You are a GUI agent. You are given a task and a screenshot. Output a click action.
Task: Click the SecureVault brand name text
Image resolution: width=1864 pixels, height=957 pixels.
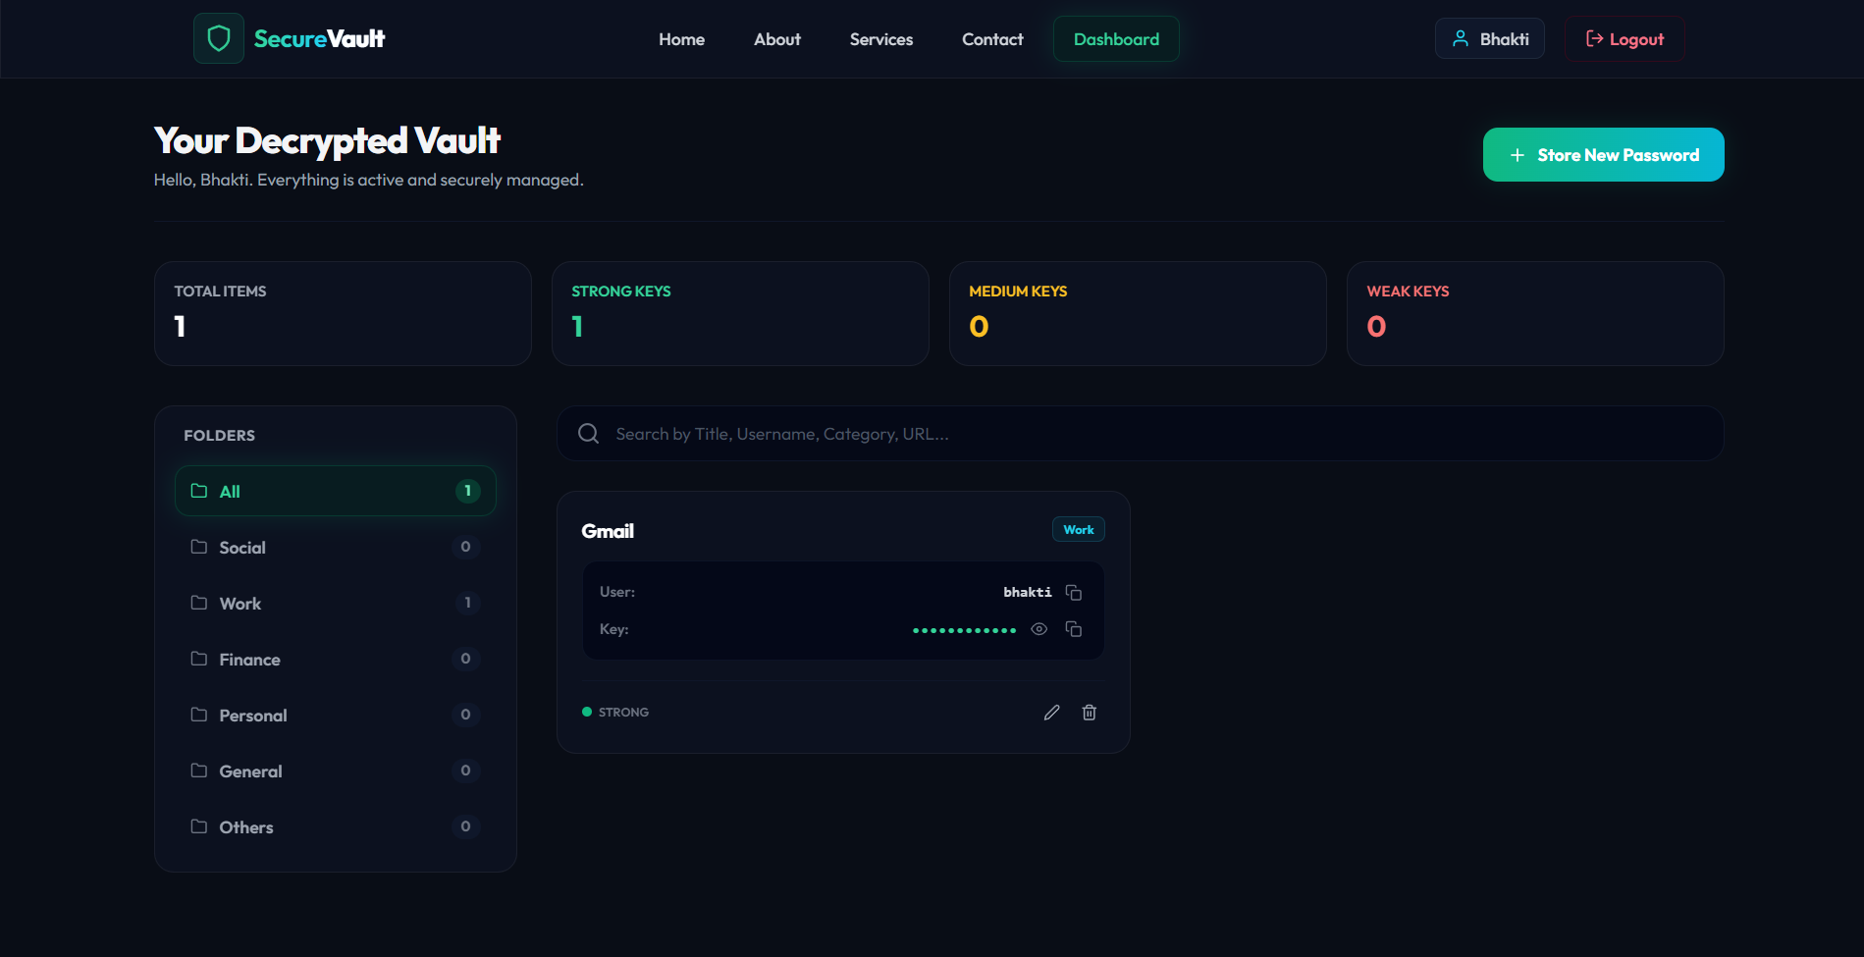point(319,39)
